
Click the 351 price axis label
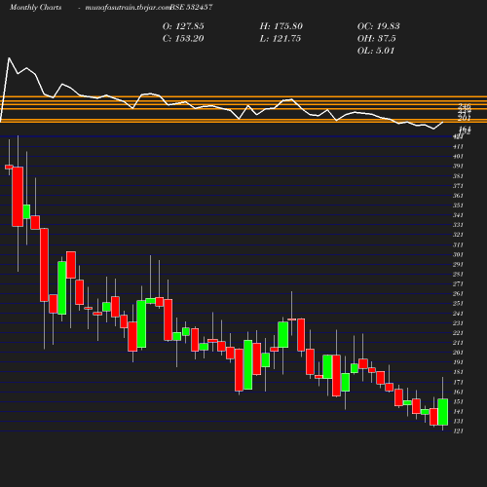tap(458, 206)
